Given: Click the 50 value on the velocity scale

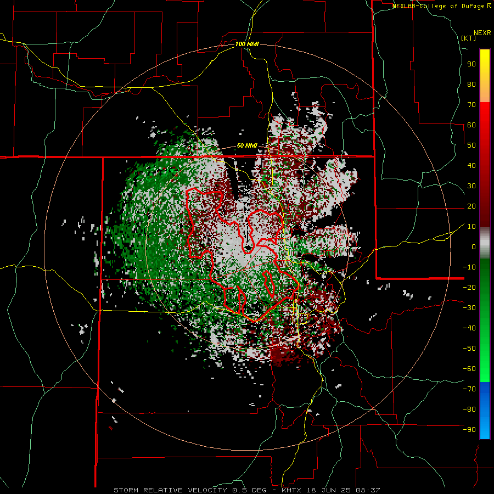Looking at the screenshot, I should tap(471, 145).
